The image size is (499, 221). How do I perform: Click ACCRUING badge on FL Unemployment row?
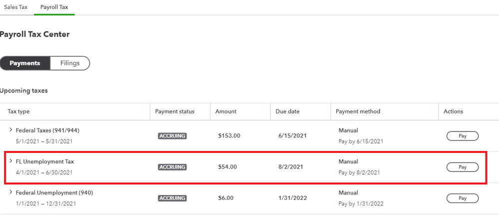(x=172, y=167)
